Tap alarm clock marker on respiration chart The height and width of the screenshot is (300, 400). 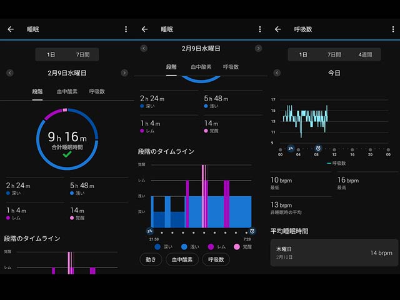coord(318,149)
